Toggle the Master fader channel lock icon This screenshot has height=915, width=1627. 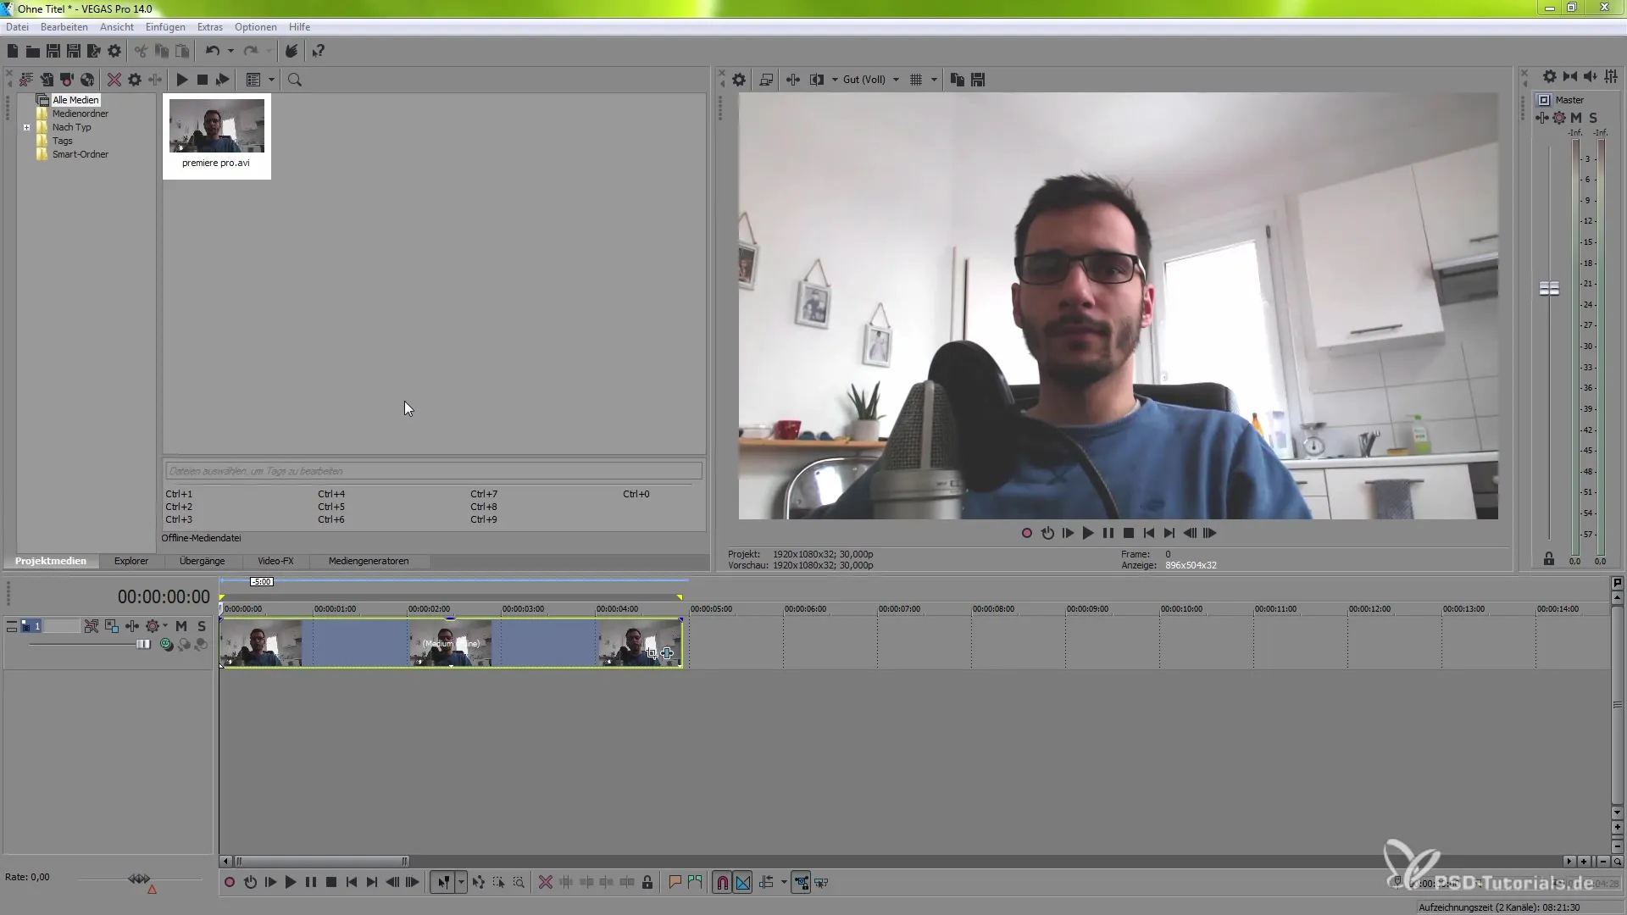[x=1549, y=559]
